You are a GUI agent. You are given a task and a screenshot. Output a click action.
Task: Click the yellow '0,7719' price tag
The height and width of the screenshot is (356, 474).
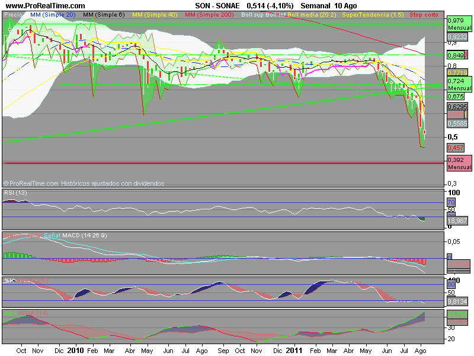pos(457,72)
